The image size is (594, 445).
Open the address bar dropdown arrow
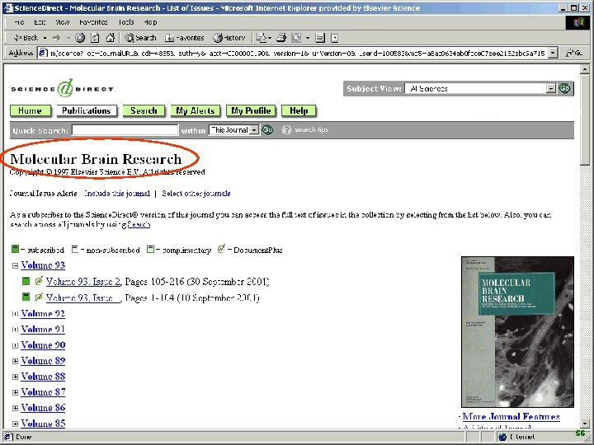tap(554, 54)
